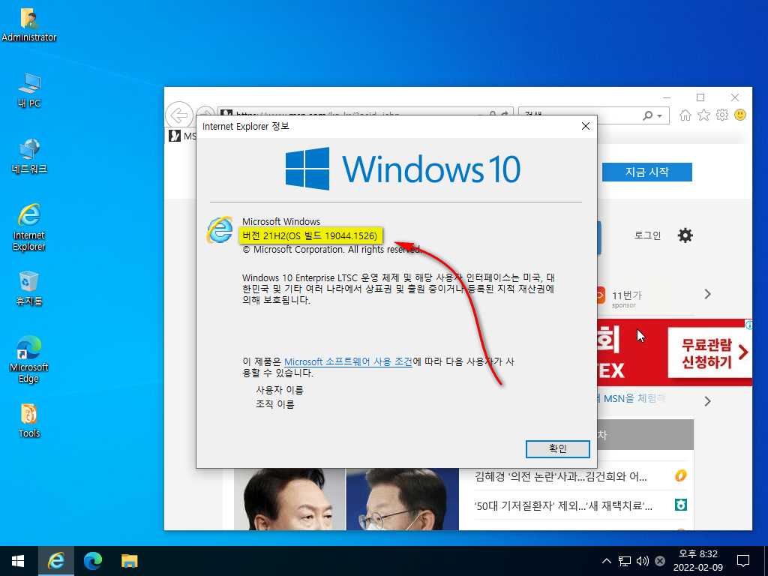Viewport: 768px width, 576px height.
Task: Open Internet Explorer Home icon
Action: (x=685, y=115)
